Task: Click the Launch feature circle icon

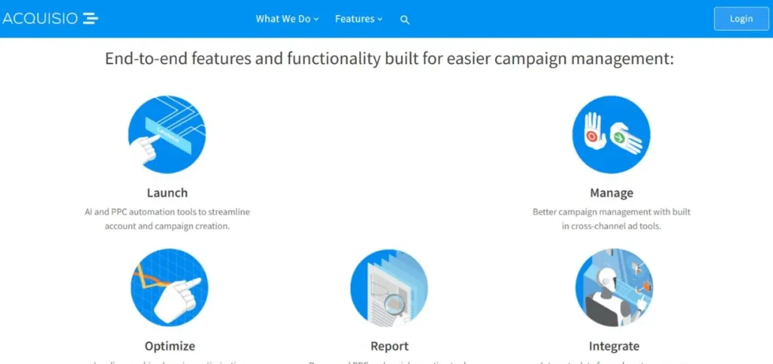Action: pyautogui.click(x=167, y=135)
